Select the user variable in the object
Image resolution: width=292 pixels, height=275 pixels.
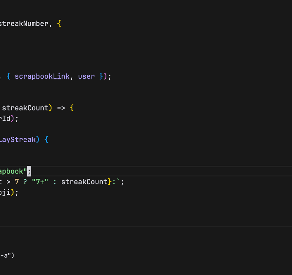86,77
